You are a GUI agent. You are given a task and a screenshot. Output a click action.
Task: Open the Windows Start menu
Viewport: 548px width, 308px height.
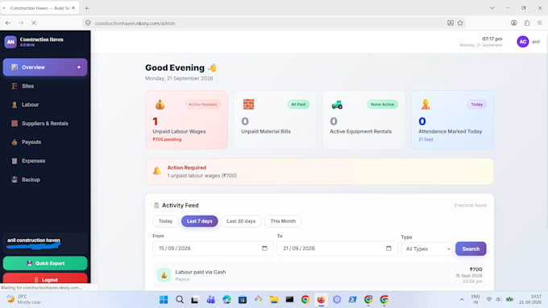164,300
